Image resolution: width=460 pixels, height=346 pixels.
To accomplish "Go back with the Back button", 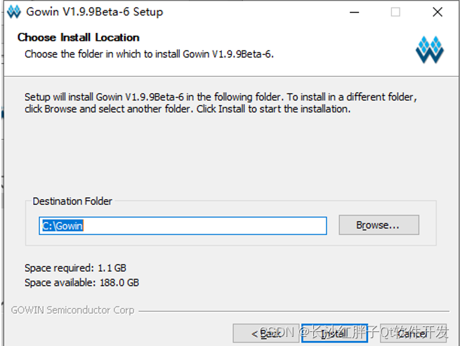I will click(x=266, y=333).
